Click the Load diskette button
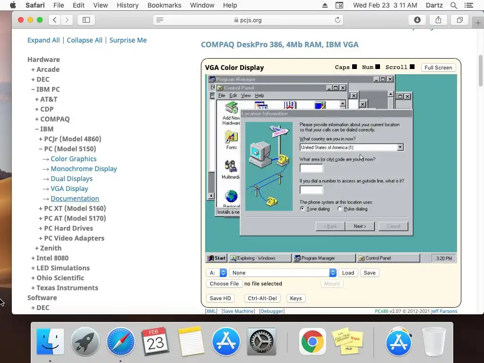This screenshot has width=484, height=363. pos(348,273)
